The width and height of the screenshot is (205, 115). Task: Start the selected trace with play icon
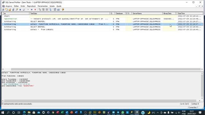28,10
